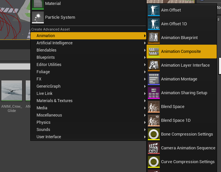Expand the Sounds submenu arrow
This screenshot has height=172, width=221.
[x=145, y=130]
